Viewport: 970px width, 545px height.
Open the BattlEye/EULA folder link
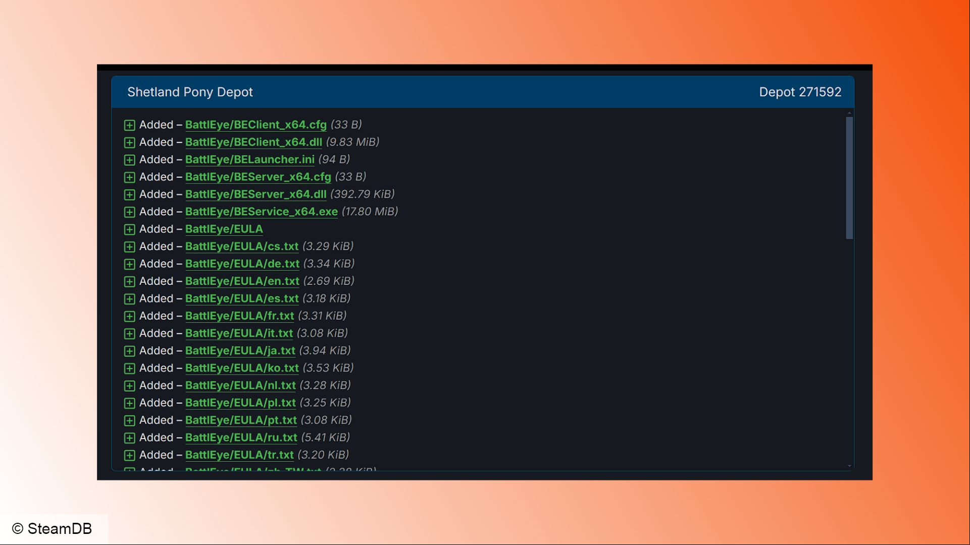click(x=224, y=229)
